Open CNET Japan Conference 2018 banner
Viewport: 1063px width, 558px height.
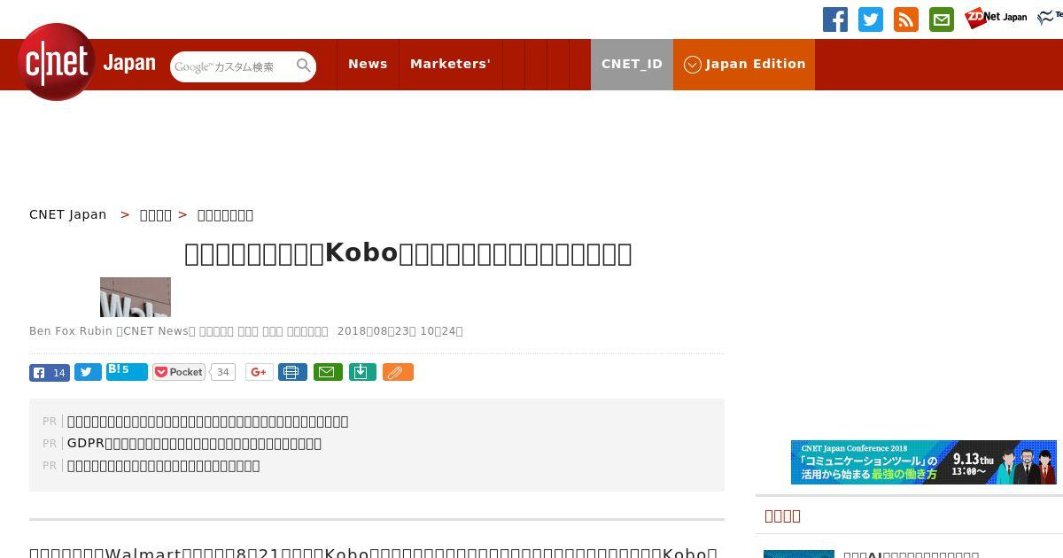tap(924, 462)
